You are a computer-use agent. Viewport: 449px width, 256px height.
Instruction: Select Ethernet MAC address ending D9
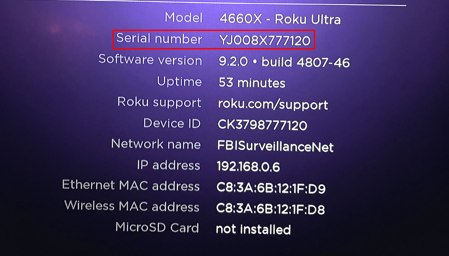[271, 188]
